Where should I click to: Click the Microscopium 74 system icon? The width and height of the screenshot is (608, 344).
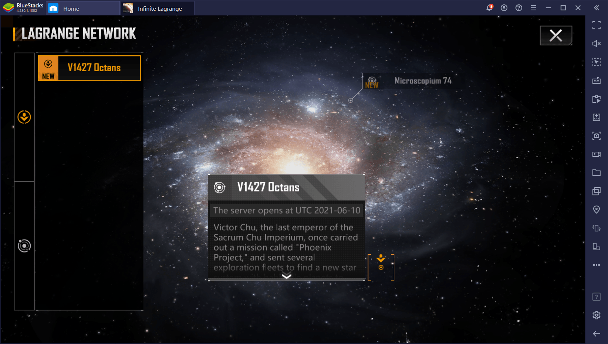tap(372, 82)
